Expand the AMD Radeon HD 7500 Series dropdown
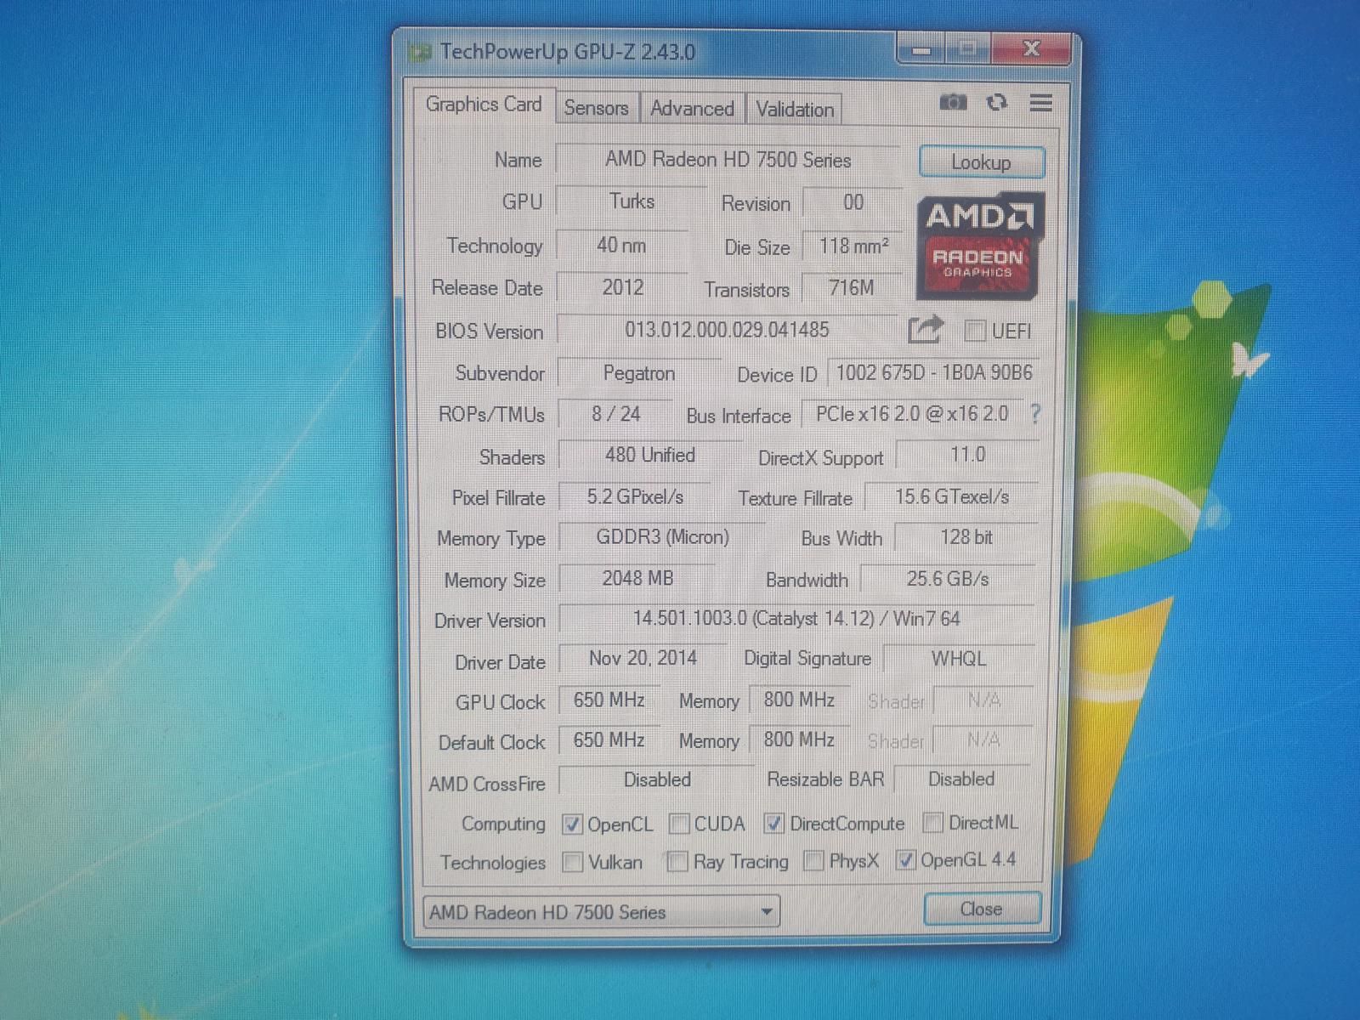 point(601,912)
